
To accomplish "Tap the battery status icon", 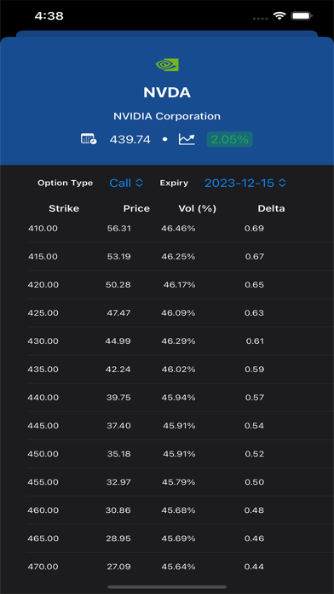I will coord(302,16).
